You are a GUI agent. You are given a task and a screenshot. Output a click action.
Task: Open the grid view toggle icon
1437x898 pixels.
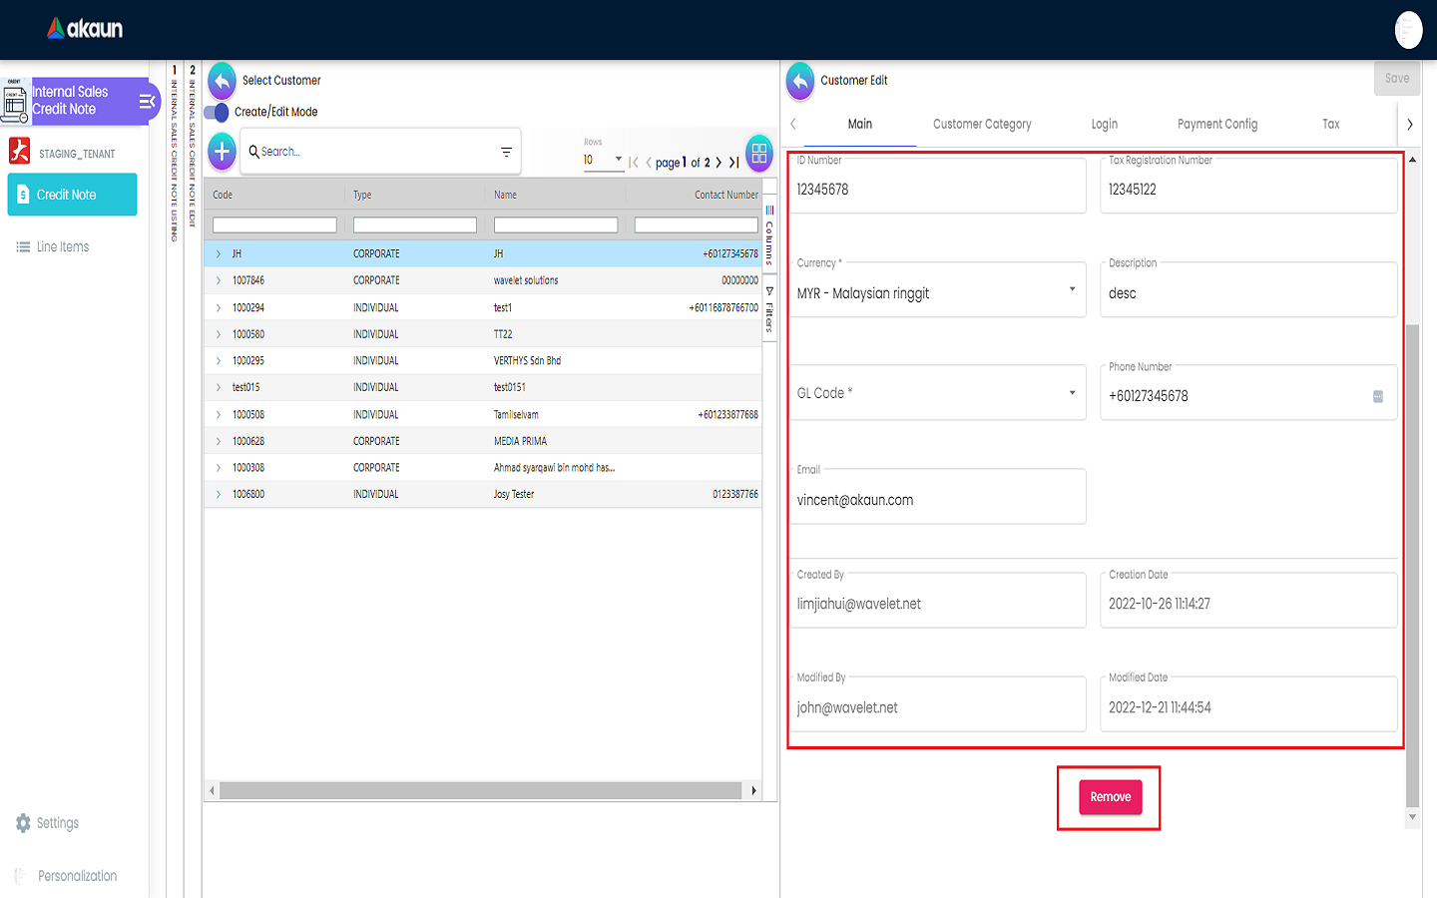click(759, 153)
